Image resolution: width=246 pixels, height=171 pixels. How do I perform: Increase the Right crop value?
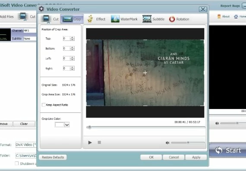(73, 67)
